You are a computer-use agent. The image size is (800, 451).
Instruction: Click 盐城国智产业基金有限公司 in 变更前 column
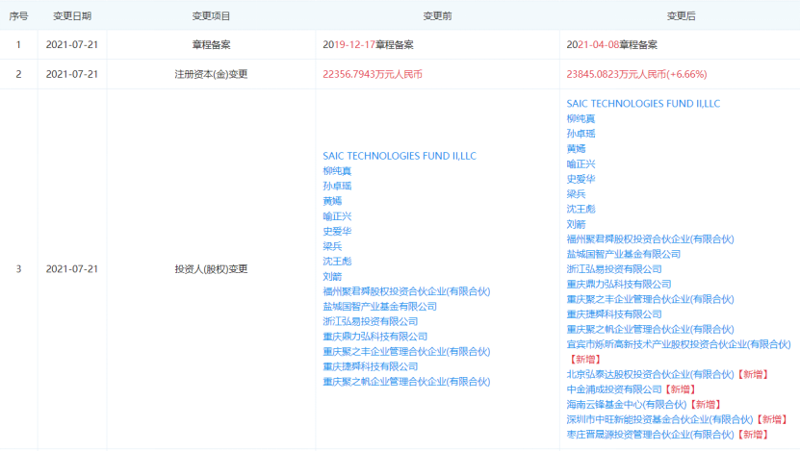[379, 306]
